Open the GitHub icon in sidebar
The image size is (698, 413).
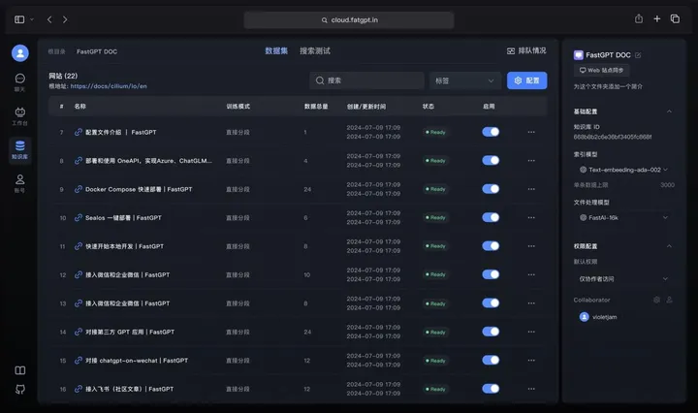(x=20, y=390)
